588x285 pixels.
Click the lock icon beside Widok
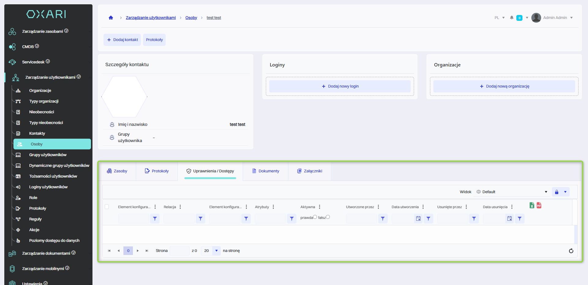click(557, 192)
